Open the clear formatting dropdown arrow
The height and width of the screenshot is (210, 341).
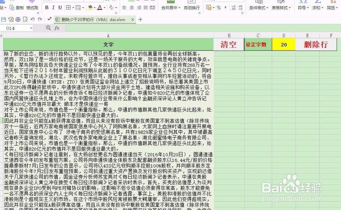tap(116, 8)
